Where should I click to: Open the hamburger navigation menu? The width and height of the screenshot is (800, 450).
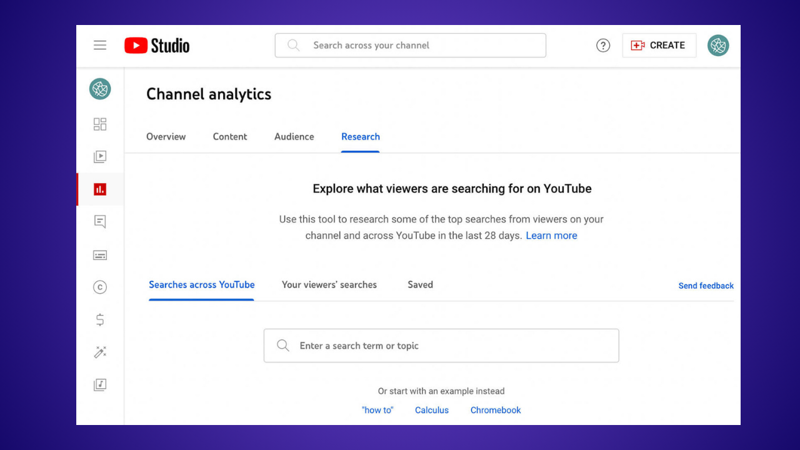(100, 45)
